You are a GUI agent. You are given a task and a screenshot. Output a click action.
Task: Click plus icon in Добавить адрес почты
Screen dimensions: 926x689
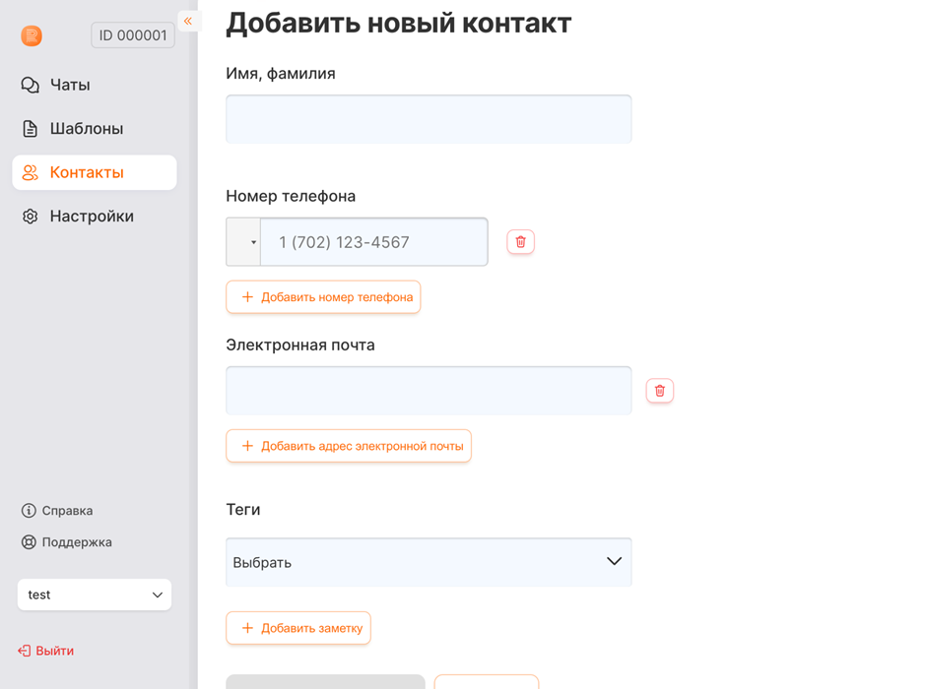pyautogui.click(x=247, y=446)
